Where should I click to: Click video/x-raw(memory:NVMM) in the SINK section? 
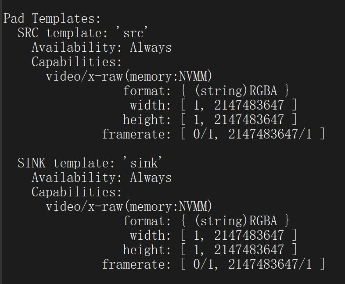click(129, 207)
